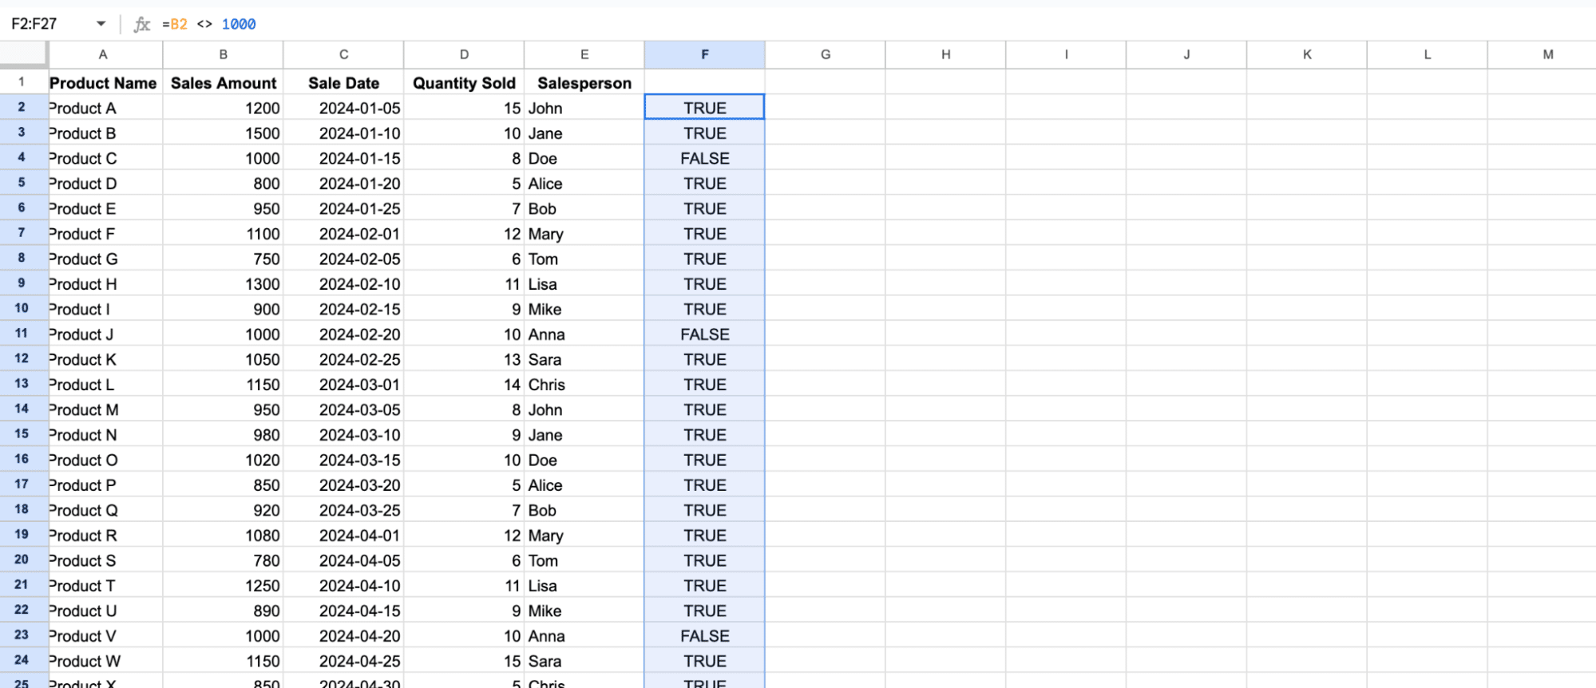Viewport: 1596px width, 688px height.
Task: Click the Name box showing F2:F27
Action: 48,24
